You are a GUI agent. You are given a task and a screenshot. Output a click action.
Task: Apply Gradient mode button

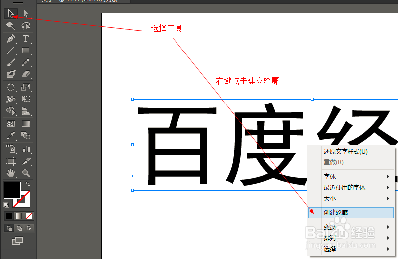[19, 216]
